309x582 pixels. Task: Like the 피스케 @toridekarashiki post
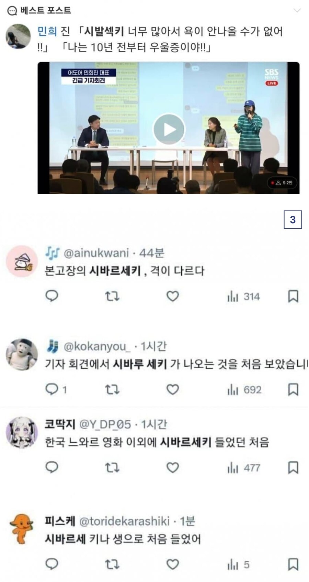[x=173, y=564]
